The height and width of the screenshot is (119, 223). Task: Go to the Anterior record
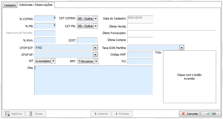coord(101,114)
